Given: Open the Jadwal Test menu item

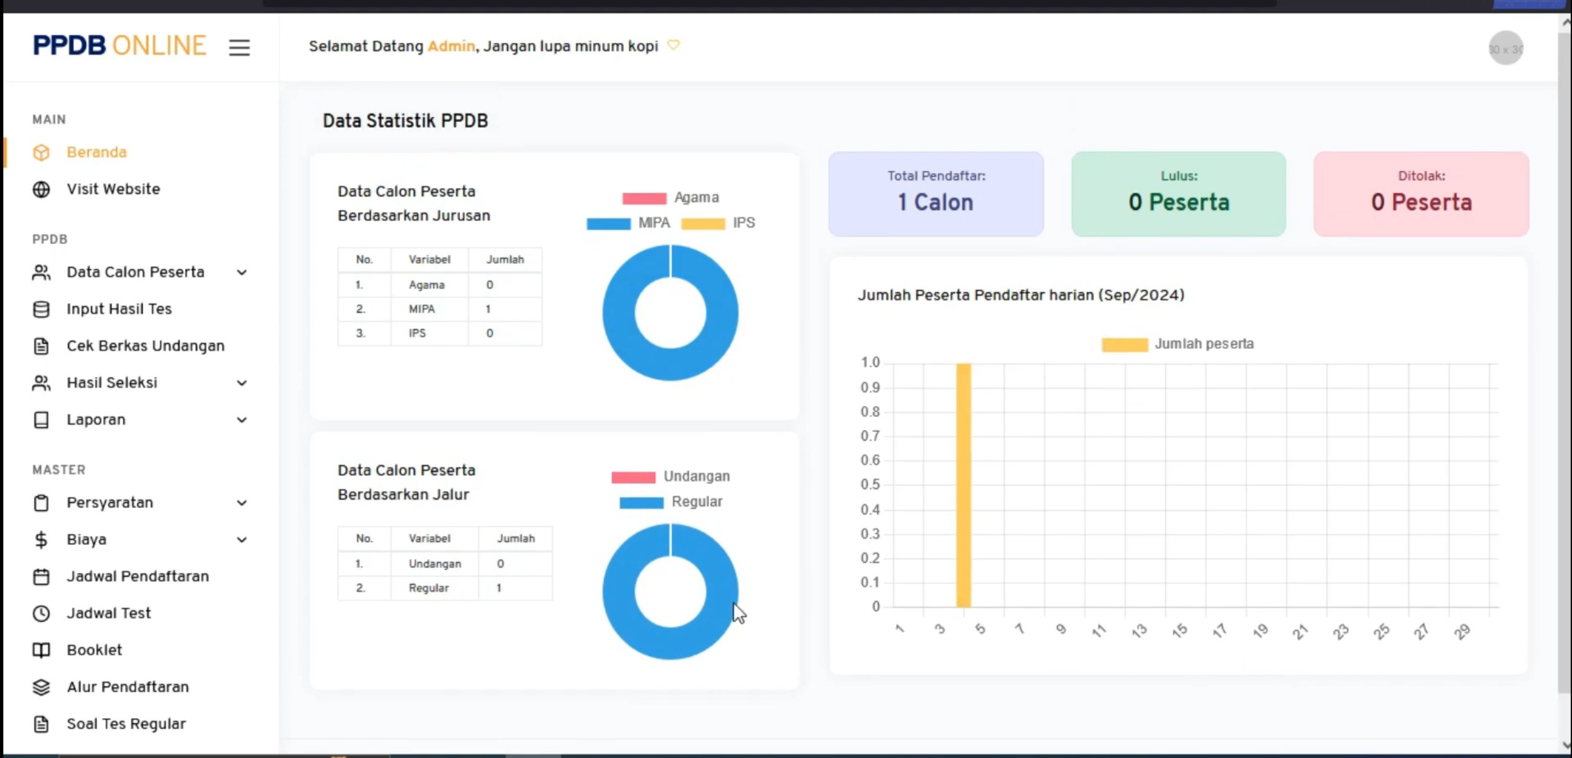Looking at the screenshot, I should pyautogui.click(x=109, y=613).
